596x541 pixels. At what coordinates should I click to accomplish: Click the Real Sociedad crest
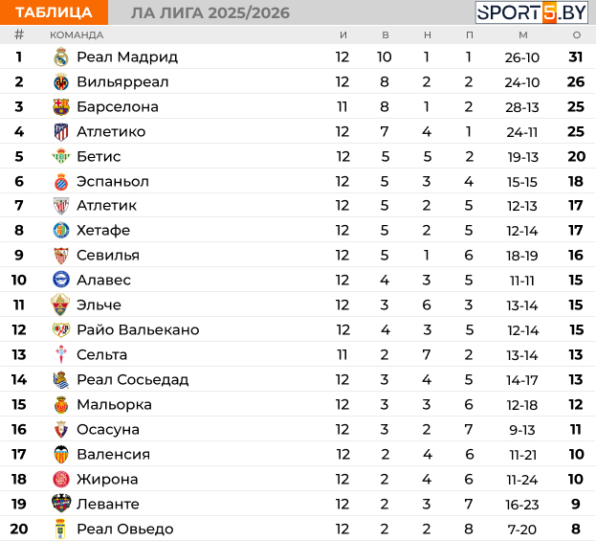click(61, 380)
